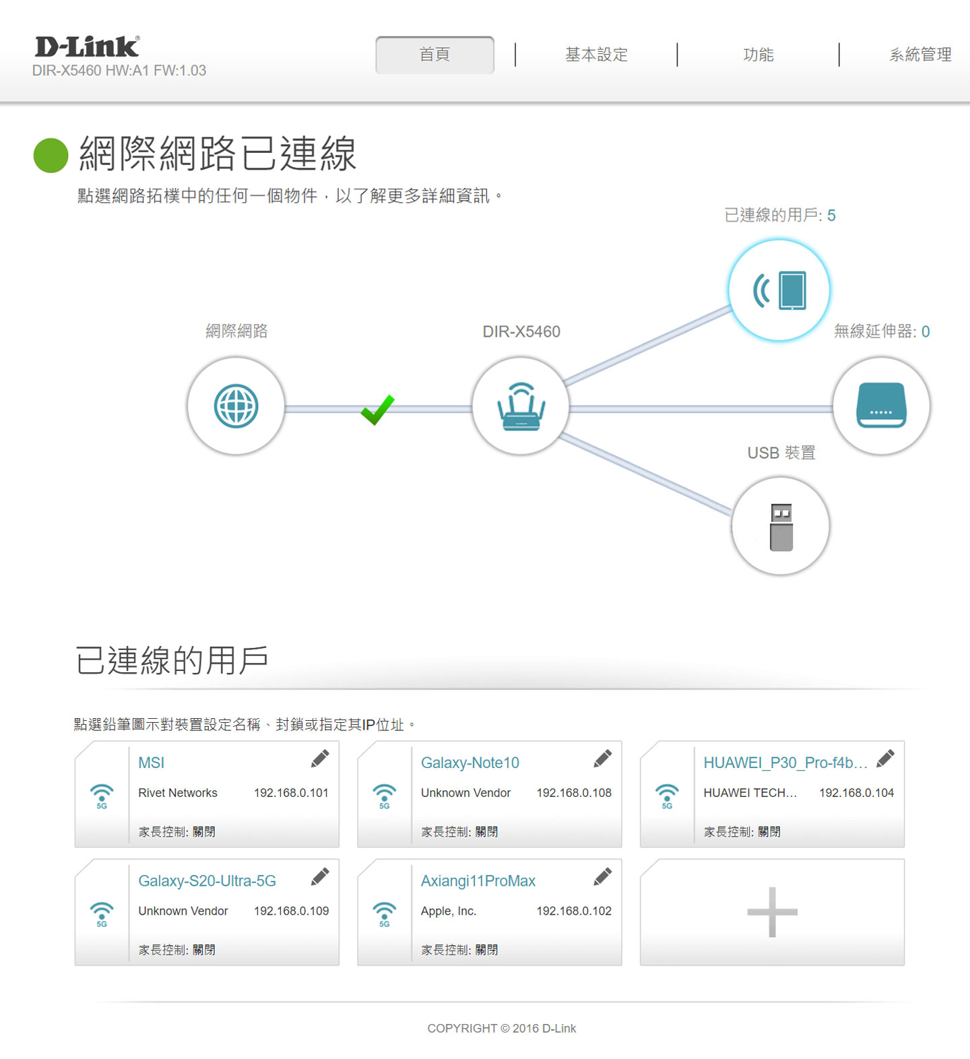Viewport: 970px width, 1059px height.
Task: Click the MSI card 5G Wi-Fi icon
Action: click(x=102, y=796)
